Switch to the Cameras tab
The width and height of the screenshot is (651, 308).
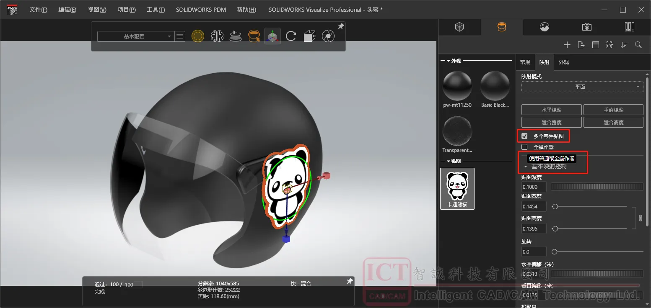point(587,27)
